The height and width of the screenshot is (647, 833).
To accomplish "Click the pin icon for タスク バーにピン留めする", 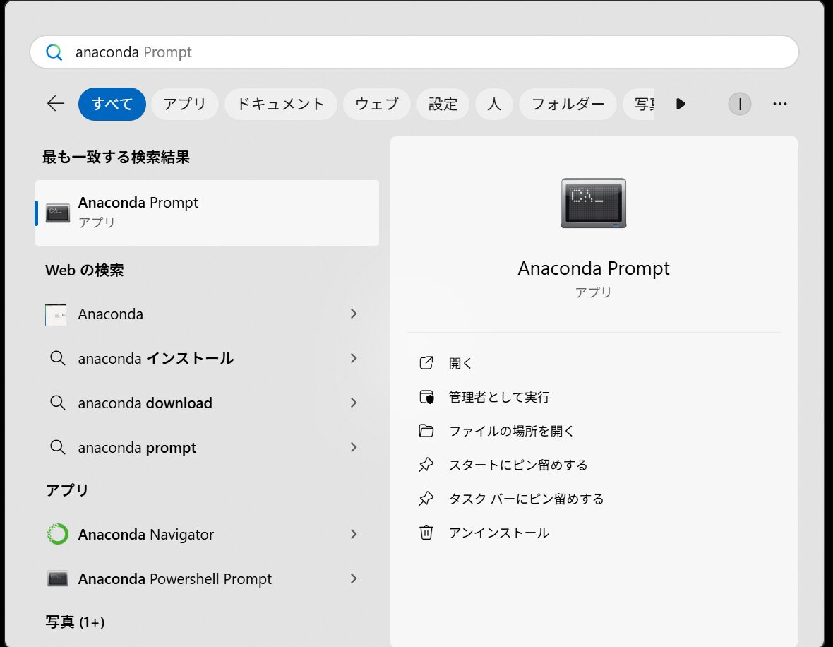I will 426,499.
